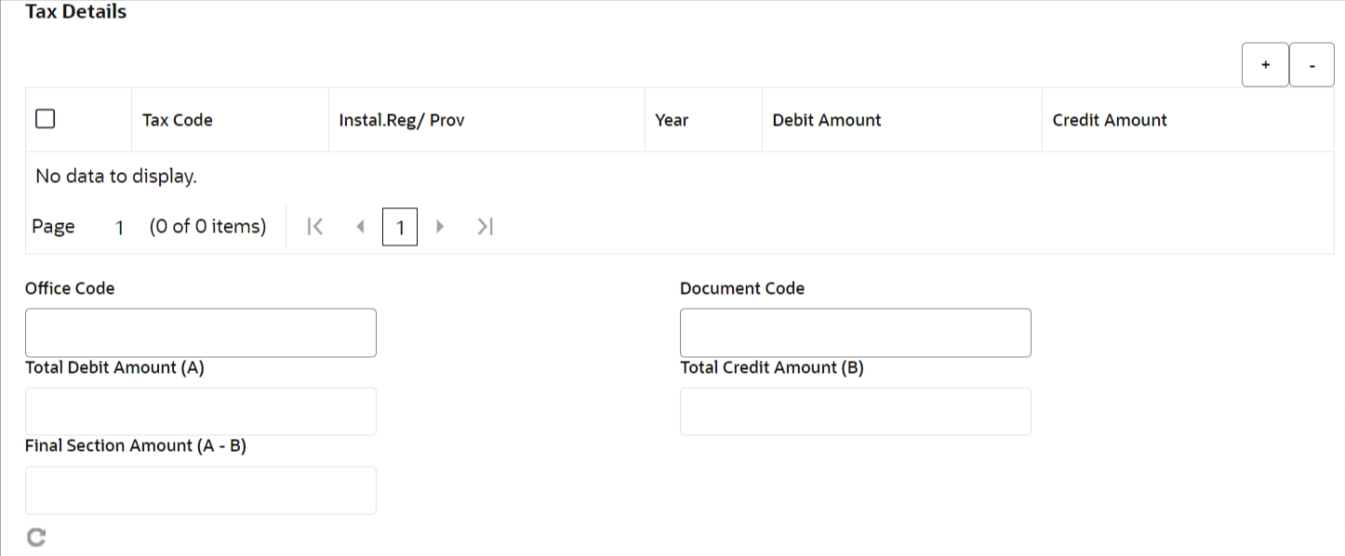Click the refresh icon below Final Section Amount
This screenshot has width=1345, height=556.
click(x=36, y=536)
